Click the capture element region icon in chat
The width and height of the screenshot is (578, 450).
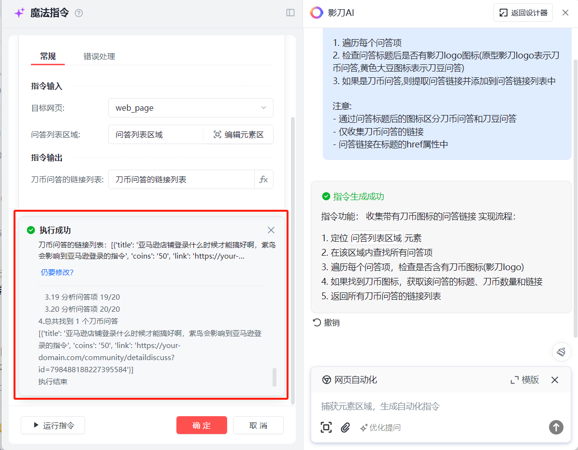tap(326, 427)
